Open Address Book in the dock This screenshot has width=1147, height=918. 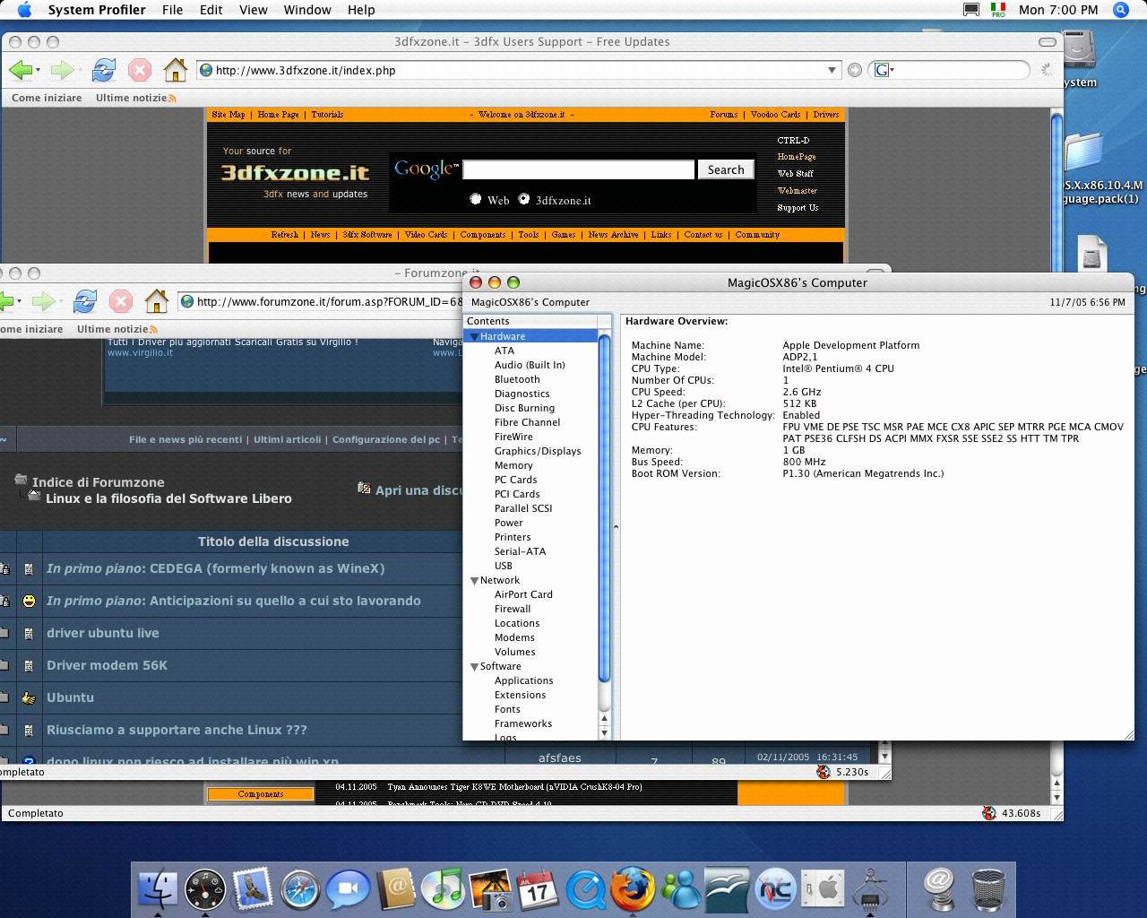pos(395,889)
